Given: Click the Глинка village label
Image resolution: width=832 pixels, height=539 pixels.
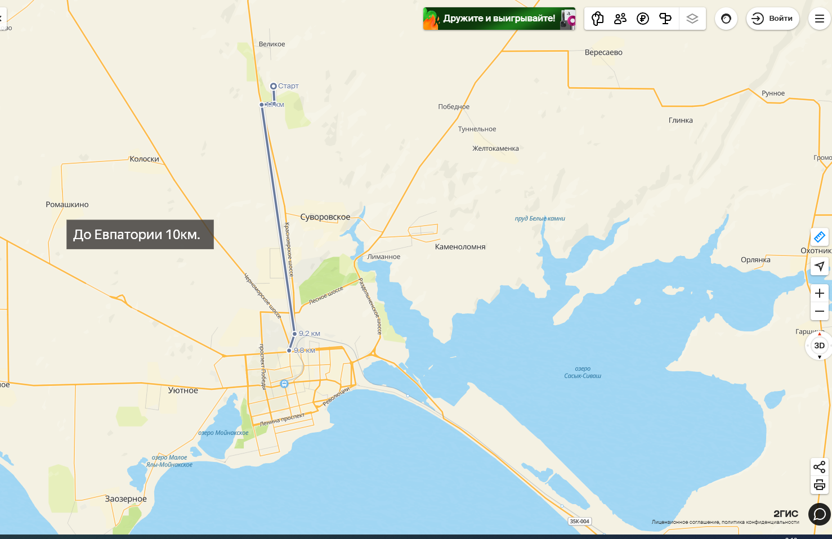Looking at the screenshot, I should [681, 120].
